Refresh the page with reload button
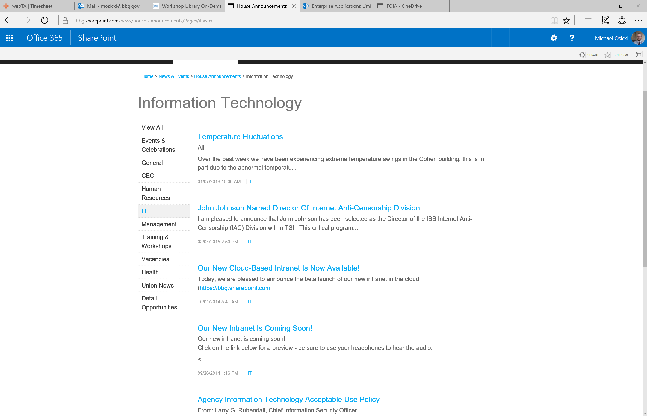The height and width of the screenshot is (416, 647). pyautogui.click(x=44, y=20)
